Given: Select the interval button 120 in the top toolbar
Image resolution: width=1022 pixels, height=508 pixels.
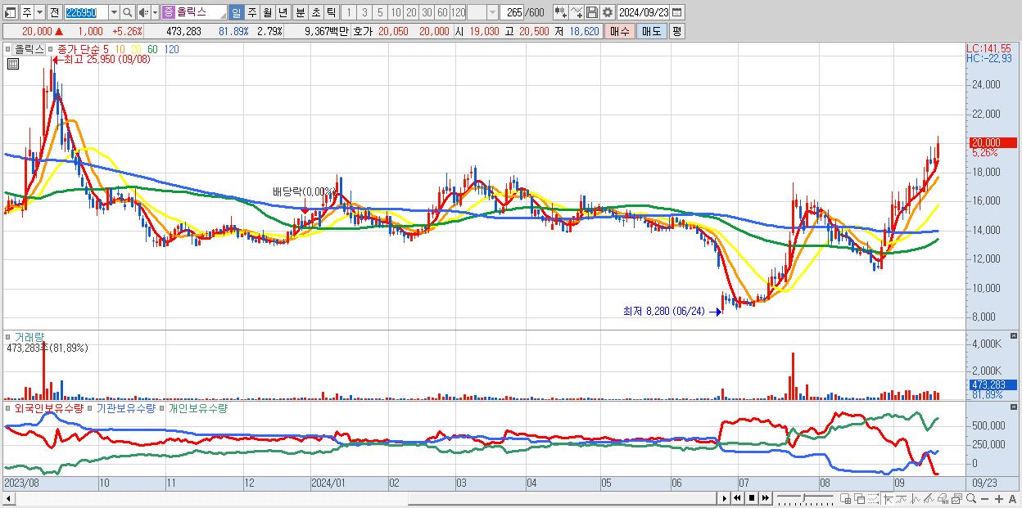Looking at the screenshot, I should point(459,12).
